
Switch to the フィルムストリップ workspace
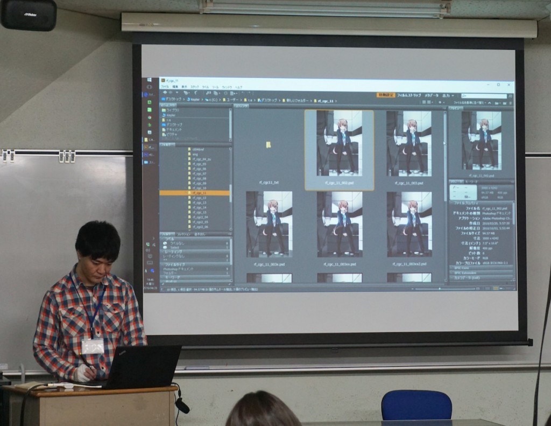[x=409, y=95]
